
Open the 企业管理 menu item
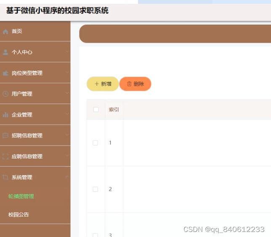[35, 115]
